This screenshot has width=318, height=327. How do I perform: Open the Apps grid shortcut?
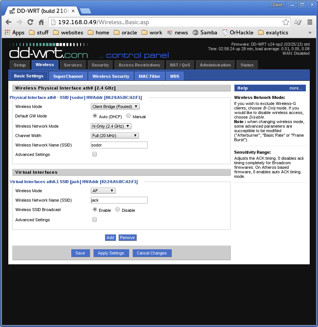point(15,32)
